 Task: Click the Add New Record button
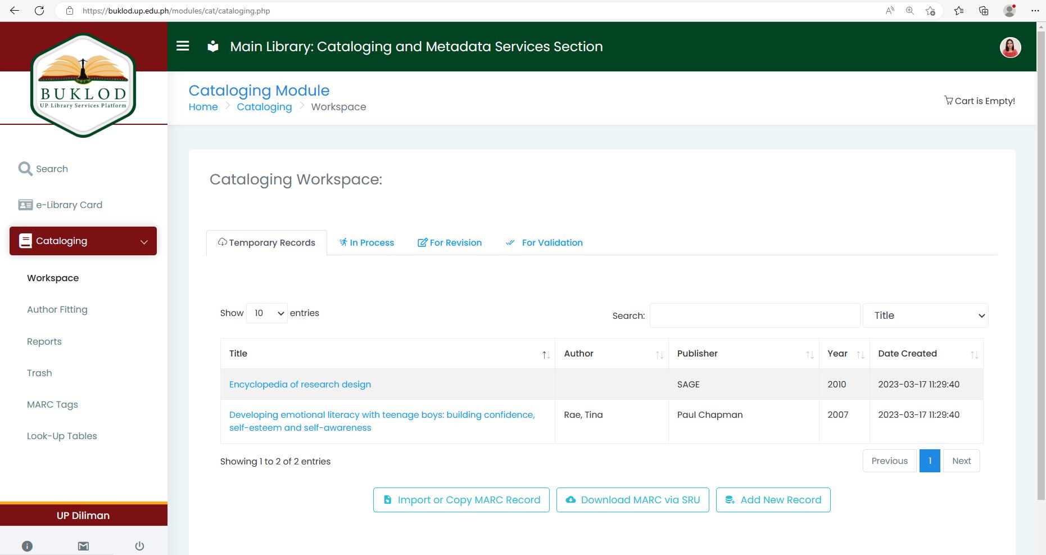click(773, 499)
